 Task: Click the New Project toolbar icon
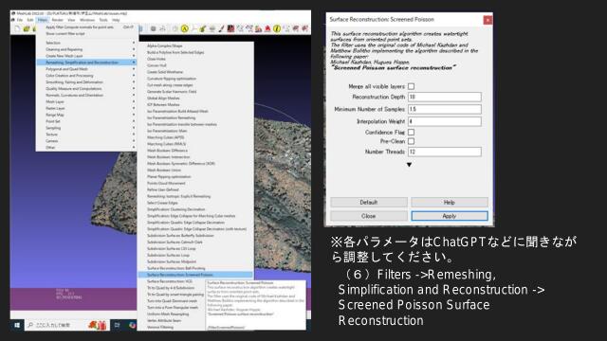tap(17, 28)
